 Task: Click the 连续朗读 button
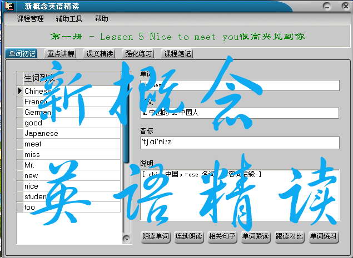(x=189, y=237)
